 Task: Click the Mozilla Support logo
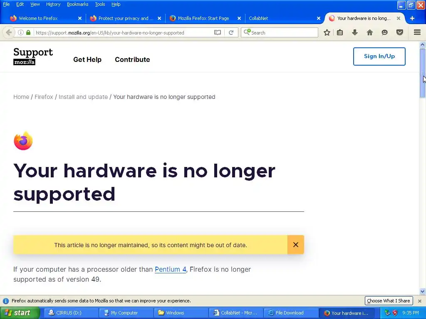(33, 56)
